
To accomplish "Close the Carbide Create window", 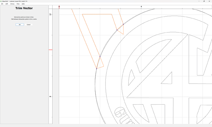I will [x=209, y=1].
